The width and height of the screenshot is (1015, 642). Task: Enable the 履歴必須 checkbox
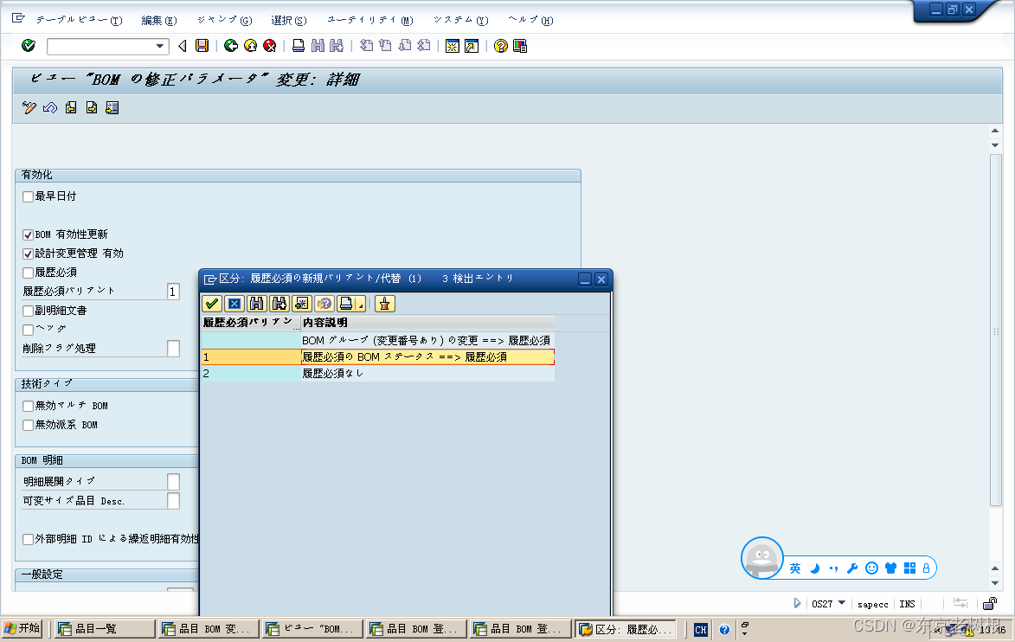27,272
